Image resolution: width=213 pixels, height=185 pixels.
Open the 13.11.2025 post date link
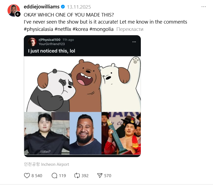tap(79, 7)
